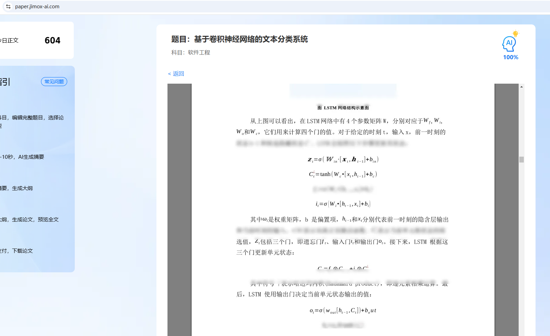
Task: Open the 常见问题 FAQ button
Action: coord(54,82)
